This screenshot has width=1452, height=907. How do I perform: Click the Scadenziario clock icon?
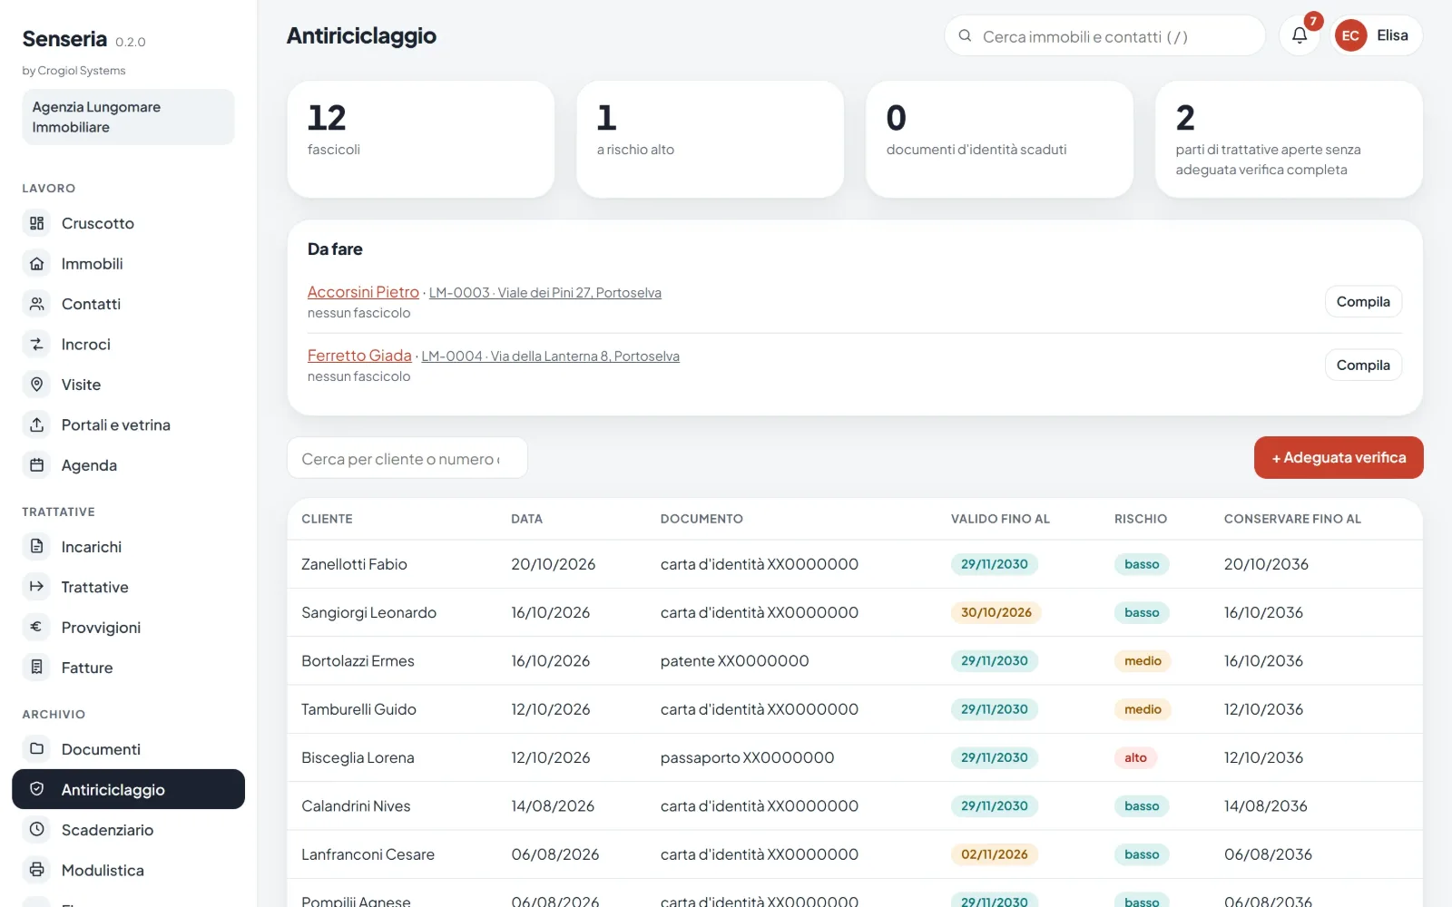tap(36, 830)
